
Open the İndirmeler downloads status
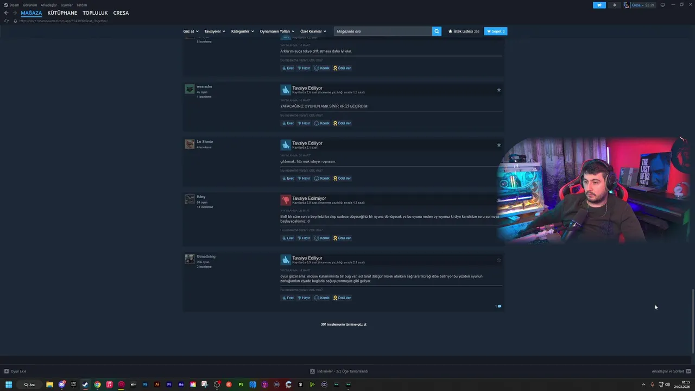[x=339, y=371]
